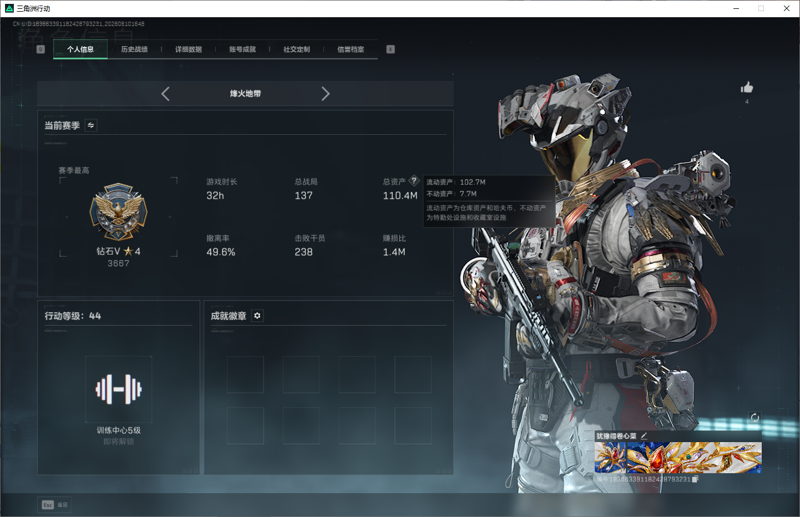The height and width of the screenshot is (517, 800).
Task: Click the CN UID text at top
Action: click(79, 24)
